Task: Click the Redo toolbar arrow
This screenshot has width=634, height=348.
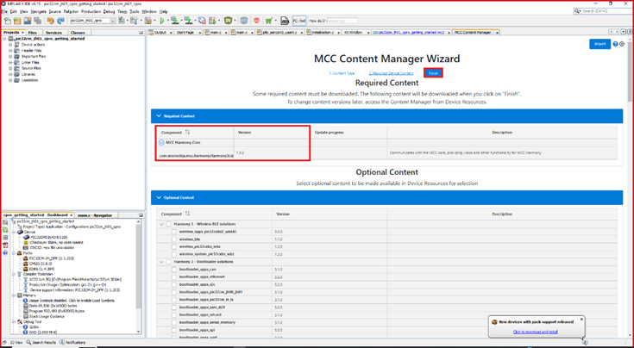Action: point(60,20)
